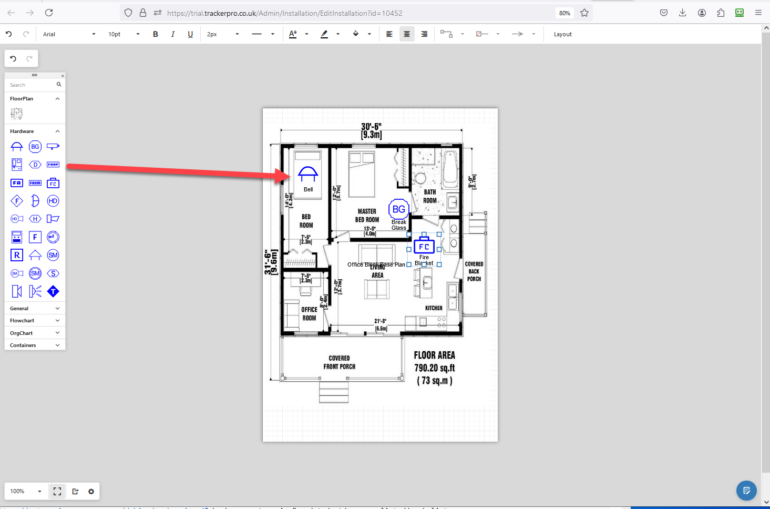This screenshot has height=509, width=770.
Task: Expand the General palette section
Action: point(57,309)
